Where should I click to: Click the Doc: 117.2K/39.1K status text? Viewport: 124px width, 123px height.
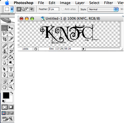[60, 49]
